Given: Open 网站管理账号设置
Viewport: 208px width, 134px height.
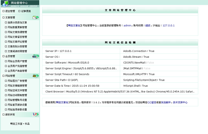Looking at the screenshot, I should pos(17,100).
